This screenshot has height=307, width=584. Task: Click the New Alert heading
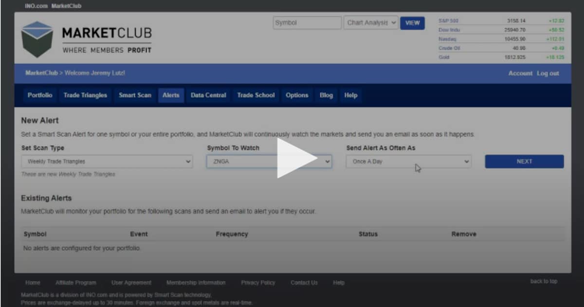click(x=40, y=121)
